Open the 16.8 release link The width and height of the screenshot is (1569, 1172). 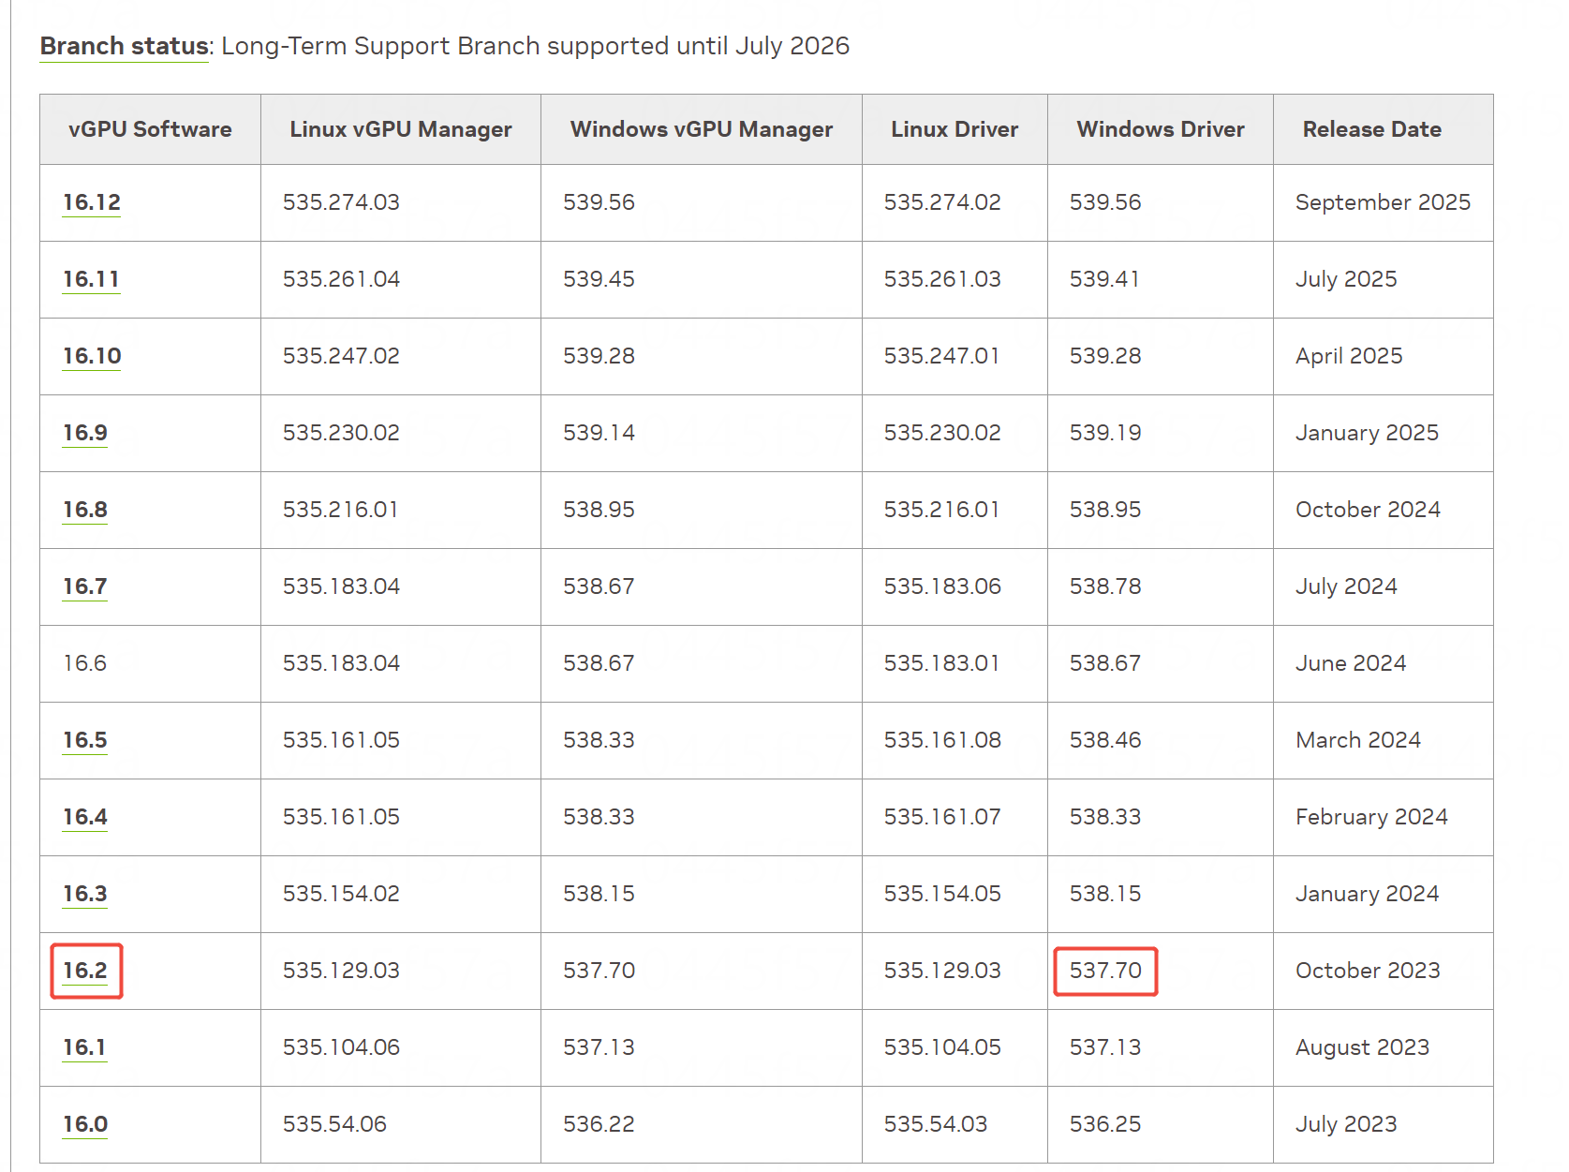85,510
